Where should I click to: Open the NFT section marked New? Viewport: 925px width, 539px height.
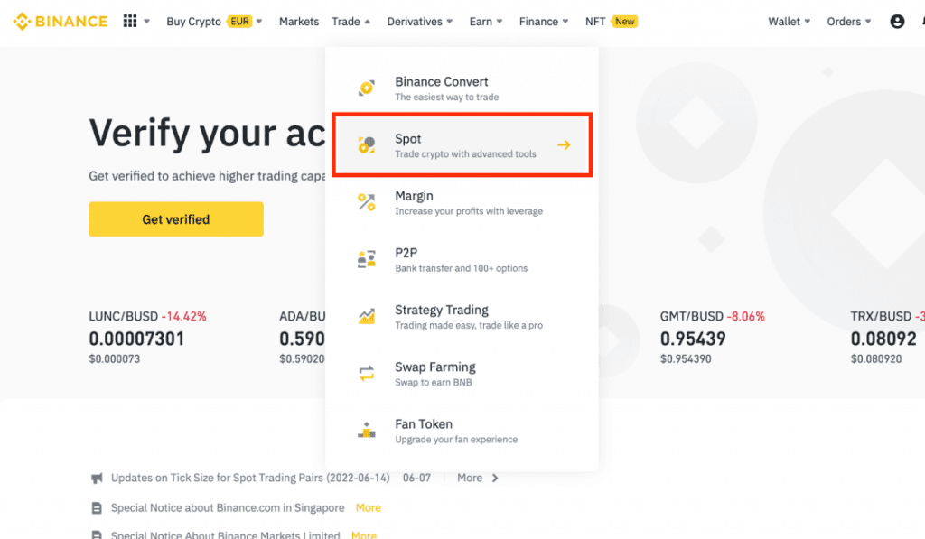pyautogui.click(x=611, y=22)
